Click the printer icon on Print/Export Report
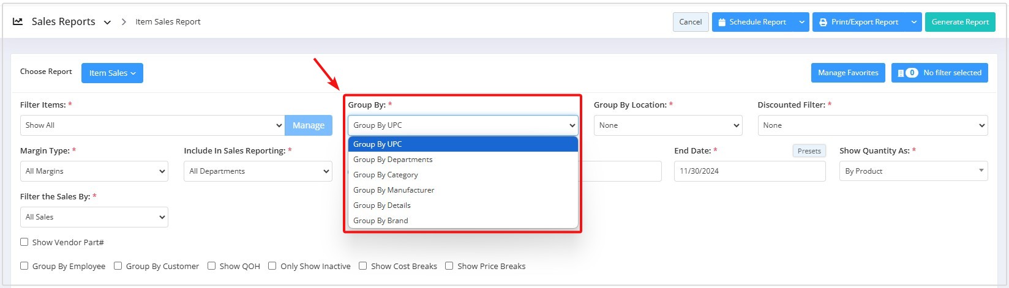Image resolution: width=1009 pixels, height=288 pixels. [x=823, y=22]
